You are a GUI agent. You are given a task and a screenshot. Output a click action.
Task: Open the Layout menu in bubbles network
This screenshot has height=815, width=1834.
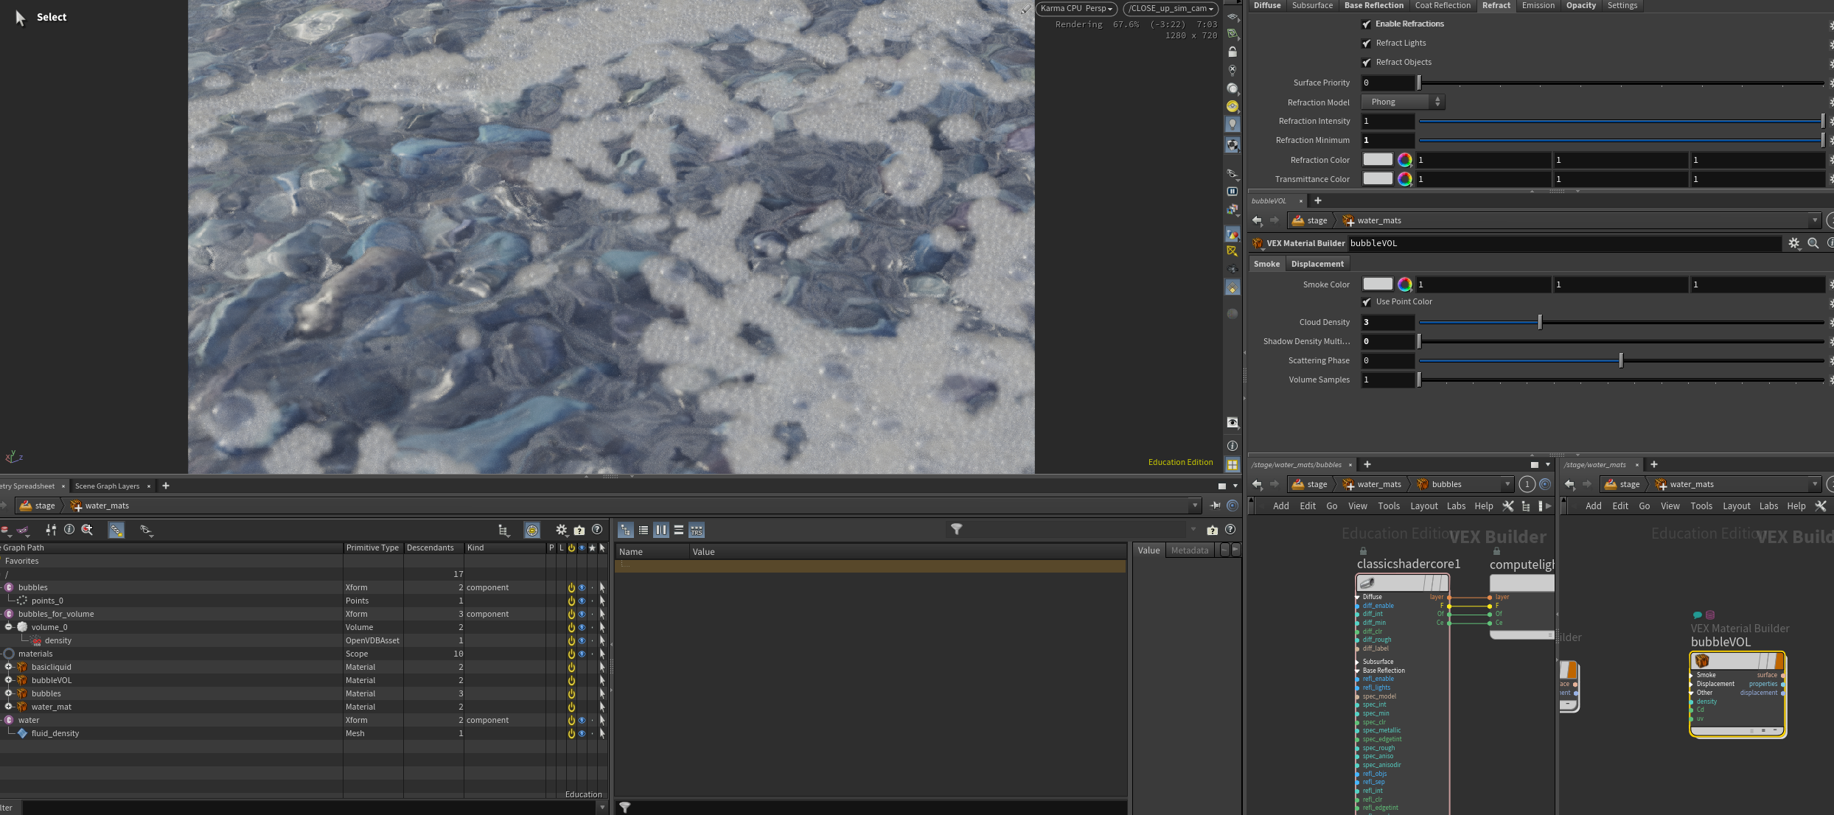pos(1424,506)
